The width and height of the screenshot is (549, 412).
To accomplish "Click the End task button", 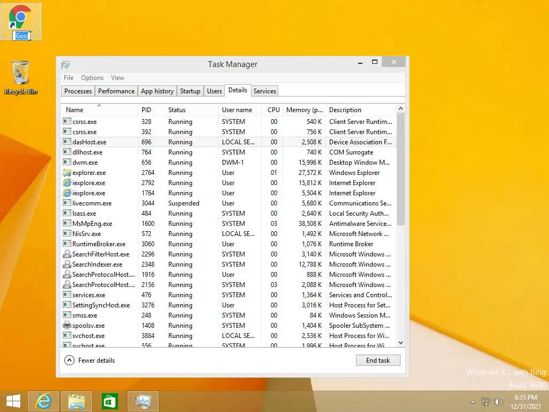I will tap(378, 360).
